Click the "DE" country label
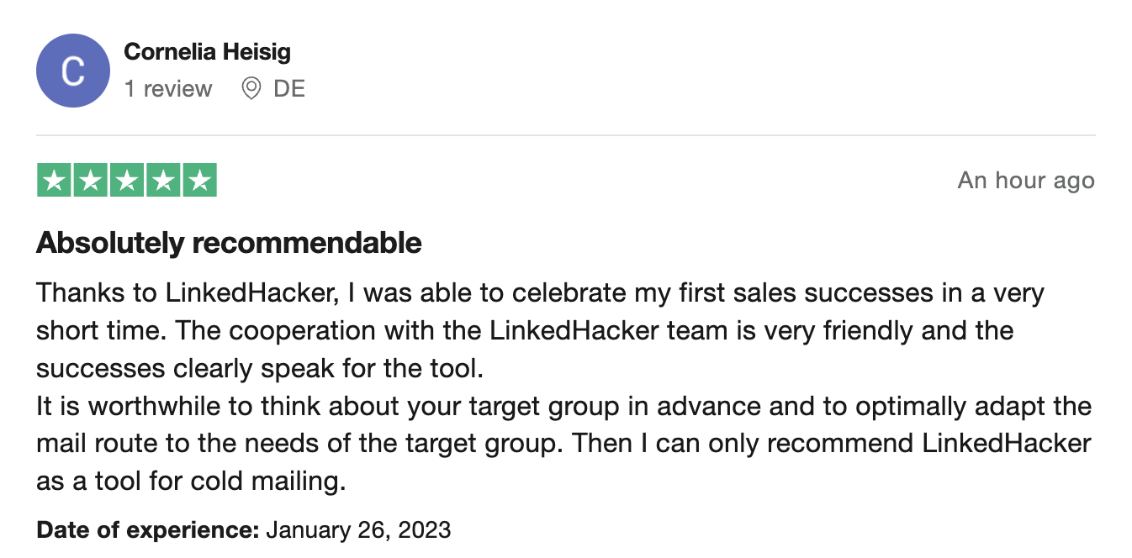Image resolution: width=1132 pixels, height=558 pixels. pyautogui.click(x=289, y=88)
